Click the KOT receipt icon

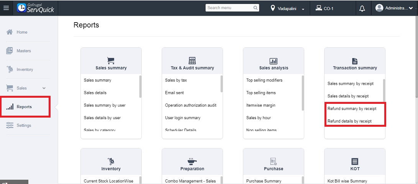[x=355, y=161]
